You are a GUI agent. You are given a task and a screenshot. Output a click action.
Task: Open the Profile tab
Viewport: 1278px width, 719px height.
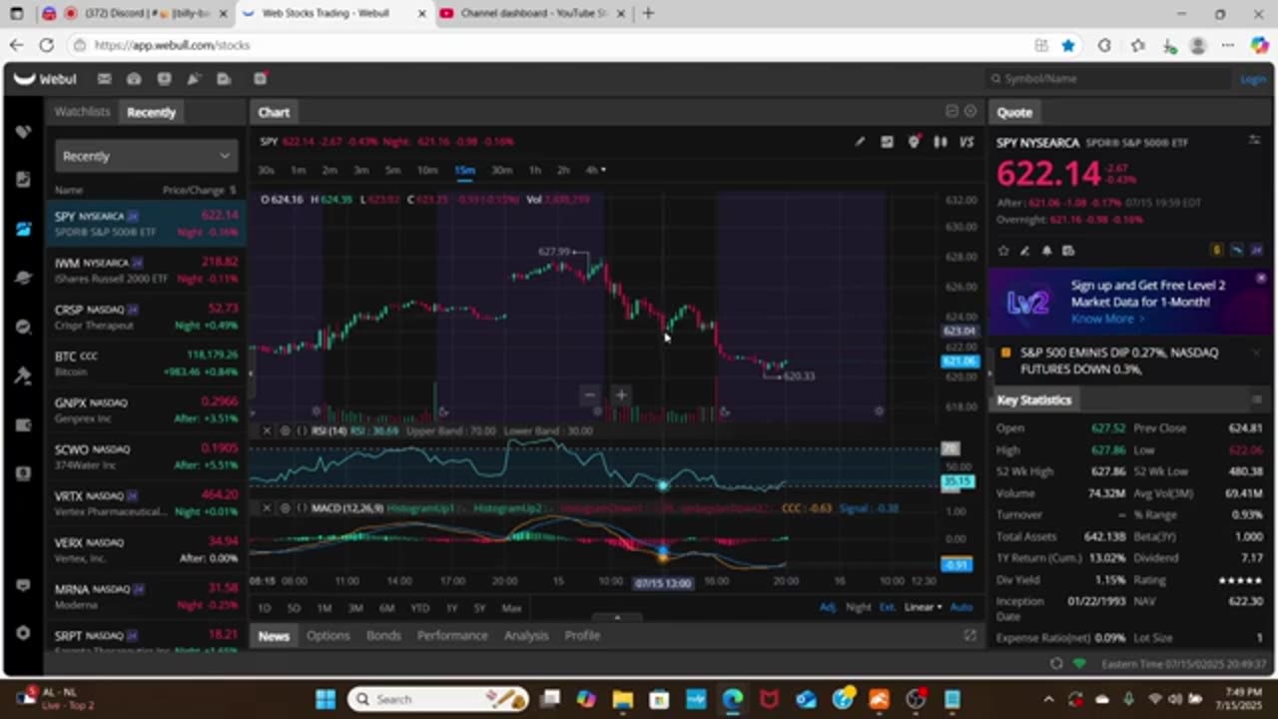click(x=582, y=635)
